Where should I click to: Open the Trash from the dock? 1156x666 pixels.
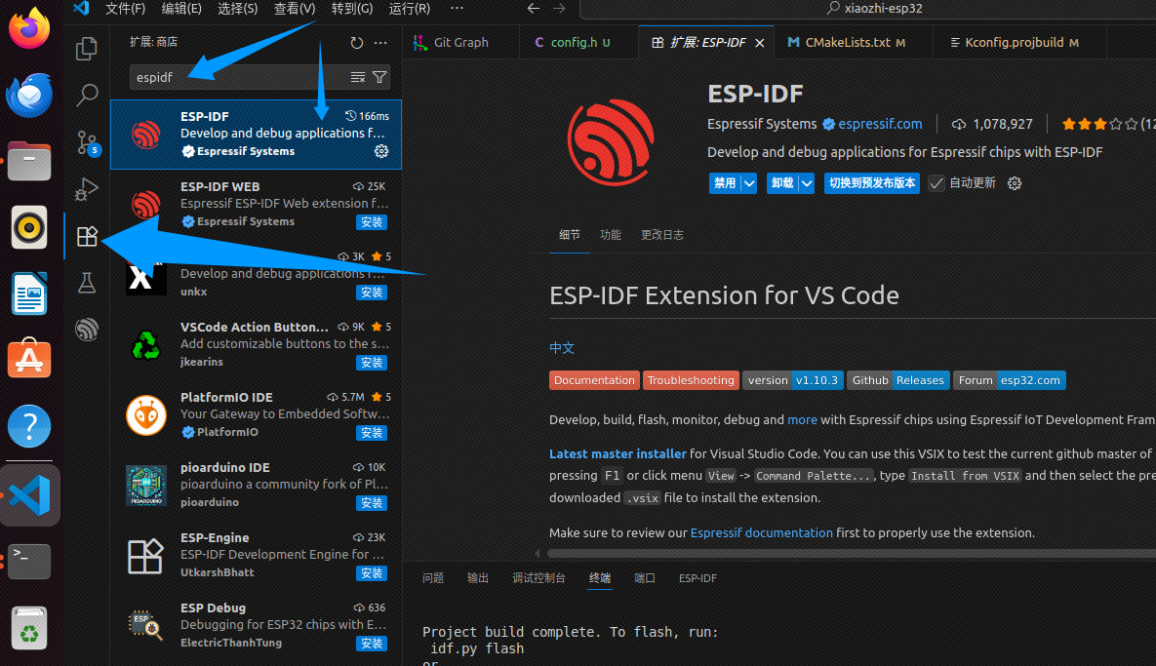click(29, 628)
